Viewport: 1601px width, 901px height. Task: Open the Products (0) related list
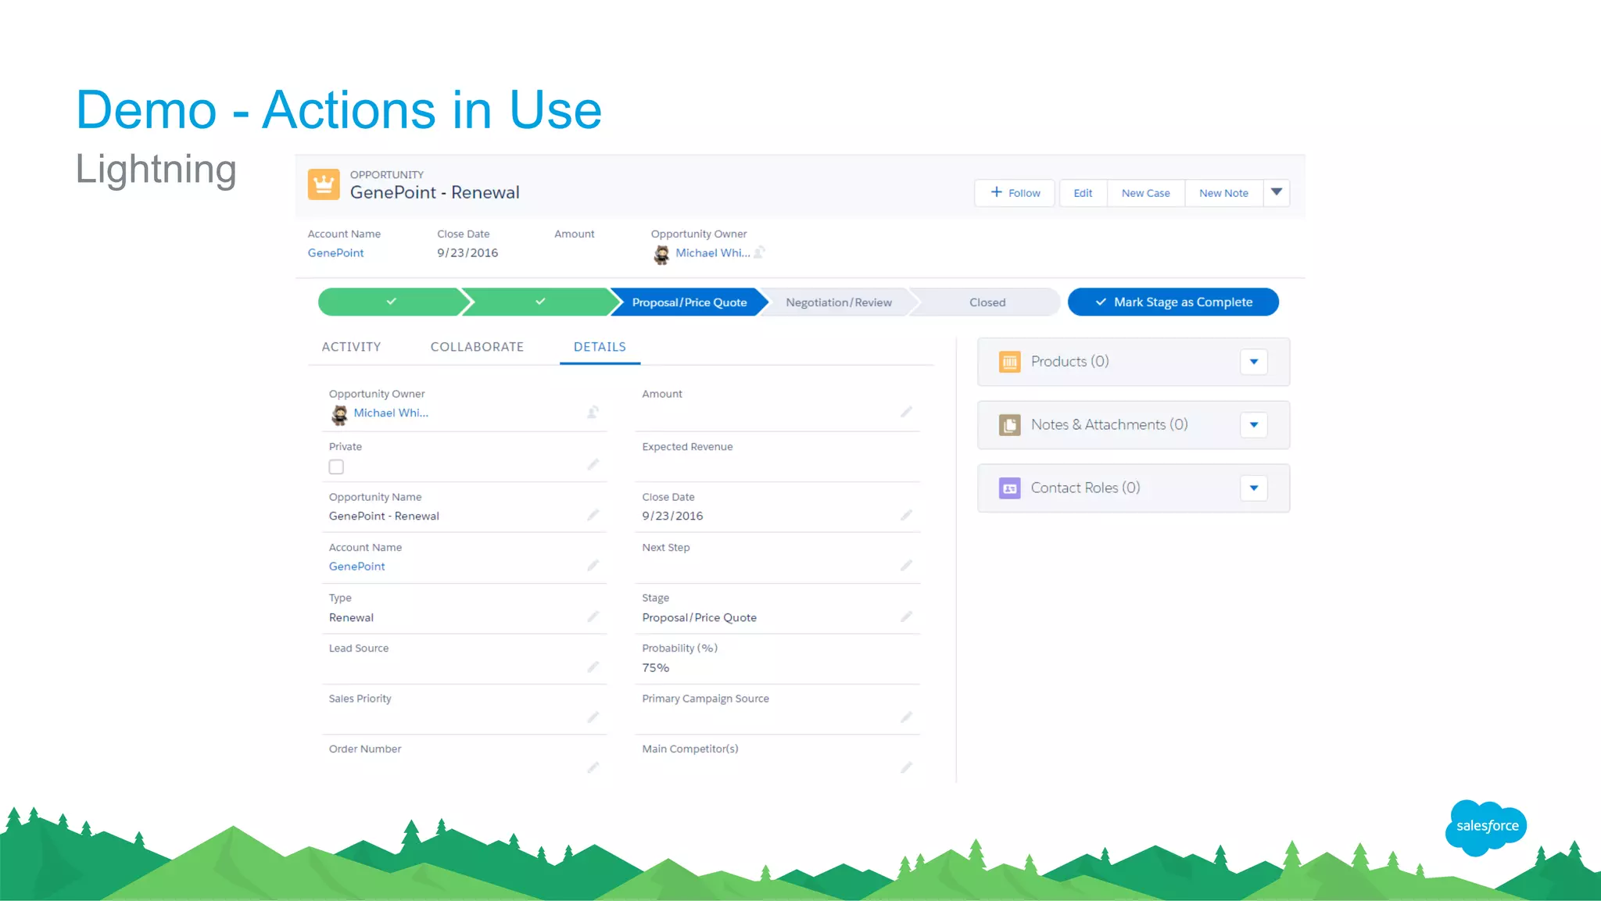1069,361
